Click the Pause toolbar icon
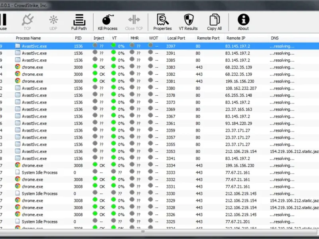Image resolution: width=319 pixels, height=239 pixels. [3, 22]
